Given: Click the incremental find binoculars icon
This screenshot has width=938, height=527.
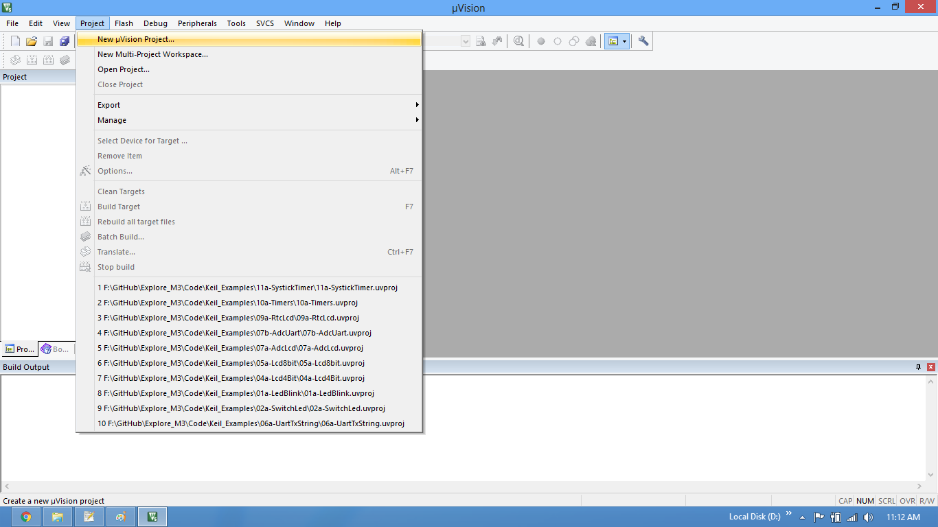Looking at the screenshot, I should (497, 41).
